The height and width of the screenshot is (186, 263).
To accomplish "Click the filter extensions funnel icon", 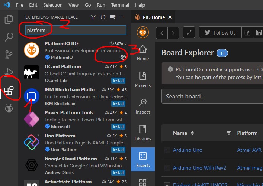I will [x=93, y=17].
